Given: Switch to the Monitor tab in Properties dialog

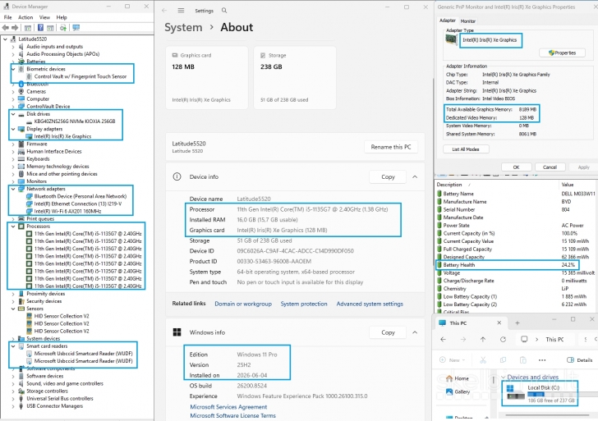Looking at the screenshot, I should pos(468,21).
